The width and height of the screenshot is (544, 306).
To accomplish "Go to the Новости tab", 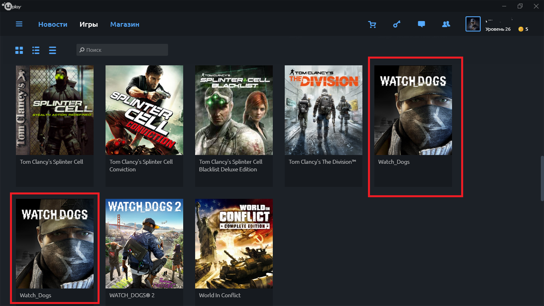I will [53, 24].
